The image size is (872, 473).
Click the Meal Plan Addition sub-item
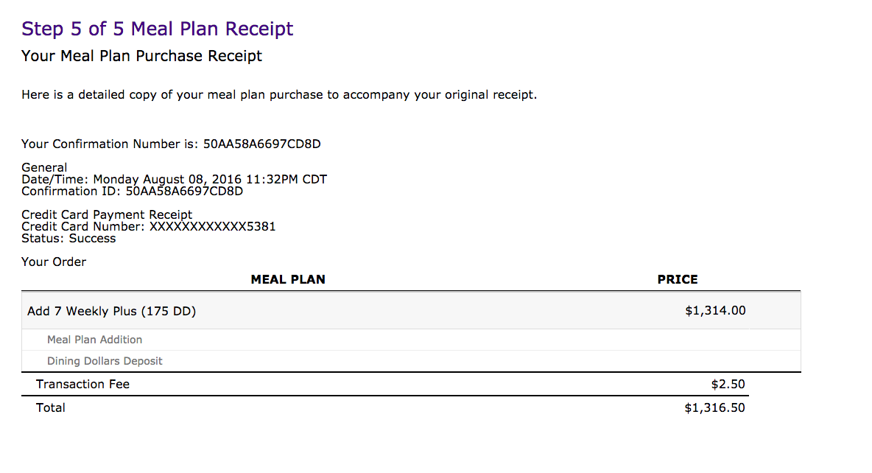click(x=94, y=340)
